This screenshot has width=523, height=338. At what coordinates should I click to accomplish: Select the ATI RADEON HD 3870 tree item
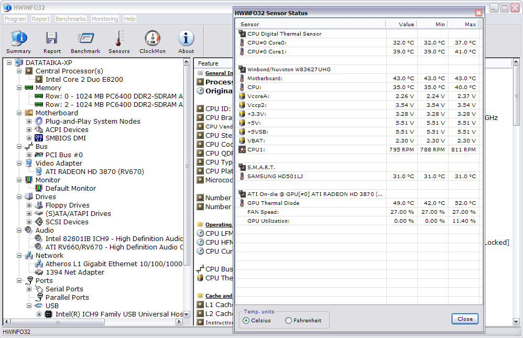[94, 171]
